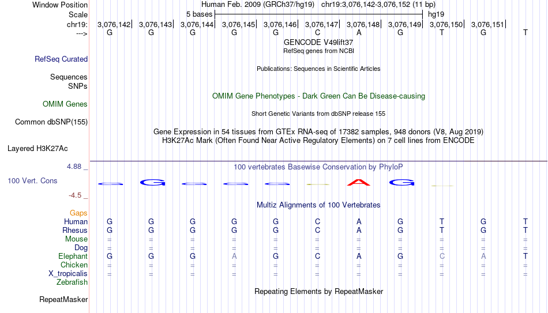Viewport: 548px width, 313px height.
Task: Select the Mouse alignment row label
Action: coord(76,239)
